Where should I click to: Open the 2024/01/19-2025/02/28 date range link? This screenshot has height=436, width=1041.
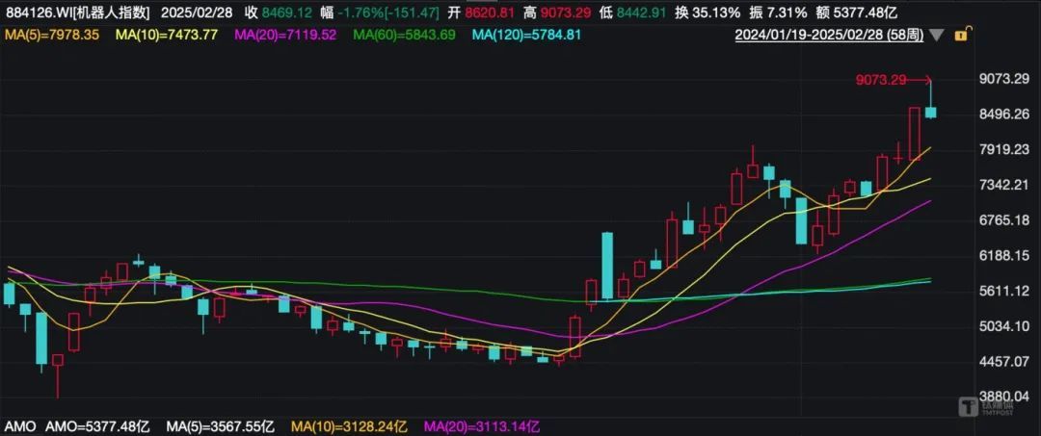coord(829,35)
